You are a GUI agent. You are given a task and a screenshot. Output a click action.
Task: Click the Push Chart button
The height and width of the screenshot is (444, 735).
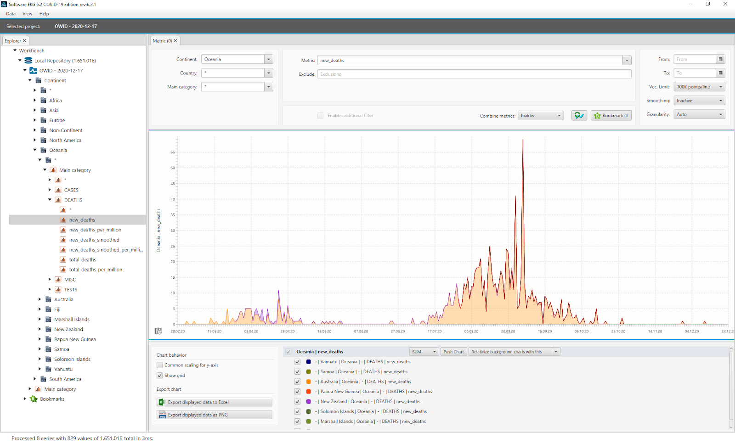pos(453,352)
